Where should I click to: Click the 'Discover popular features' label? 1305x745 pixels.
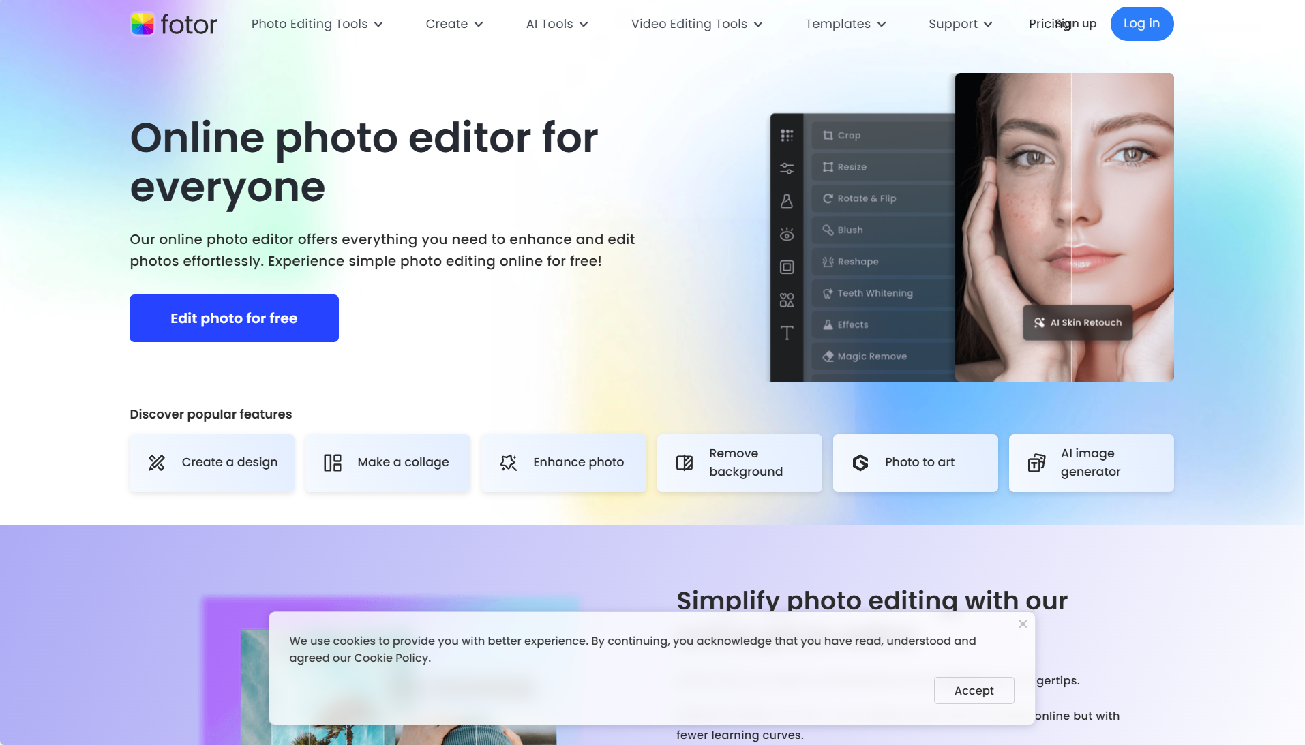click(x=211, y=414)
